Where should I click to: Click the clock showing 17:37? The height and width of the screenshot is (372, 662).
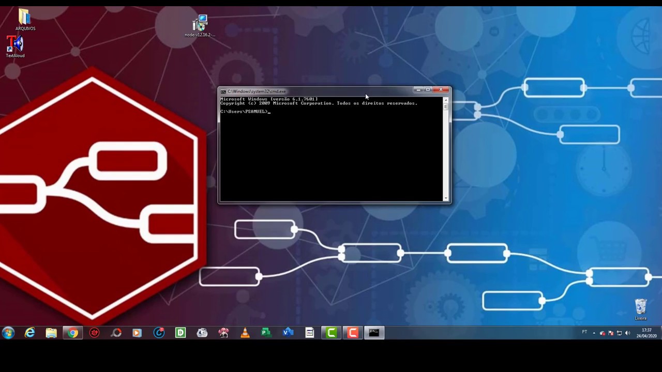(646, 333)
